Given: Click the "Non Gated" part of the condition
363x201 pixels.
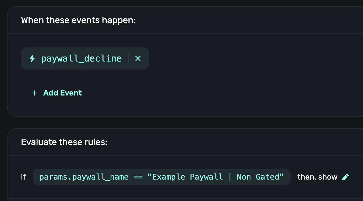Looking at the screenshot, I should 260,177.
